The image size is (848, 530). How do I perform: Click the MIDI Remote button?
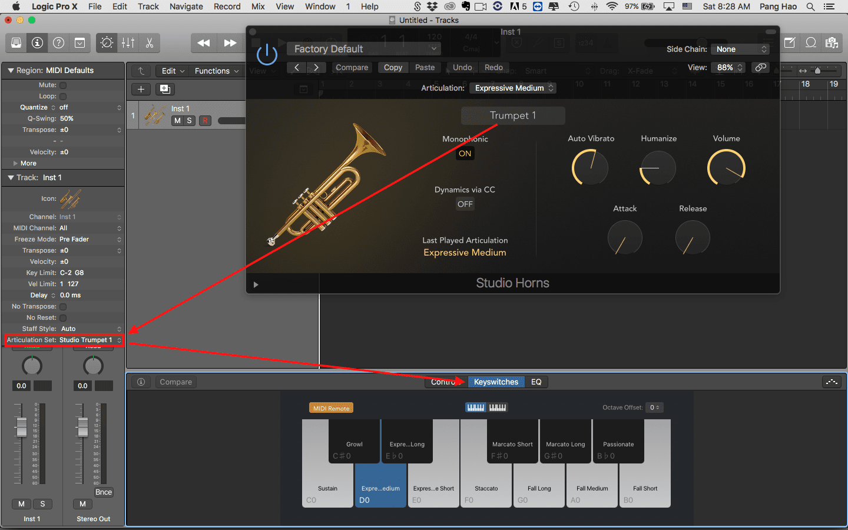tap(331, 408)
